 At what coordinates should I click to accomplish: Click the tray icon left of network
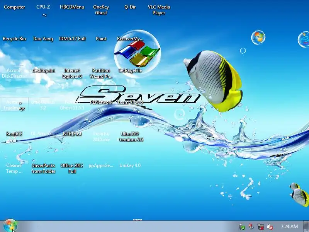(251, 226)
